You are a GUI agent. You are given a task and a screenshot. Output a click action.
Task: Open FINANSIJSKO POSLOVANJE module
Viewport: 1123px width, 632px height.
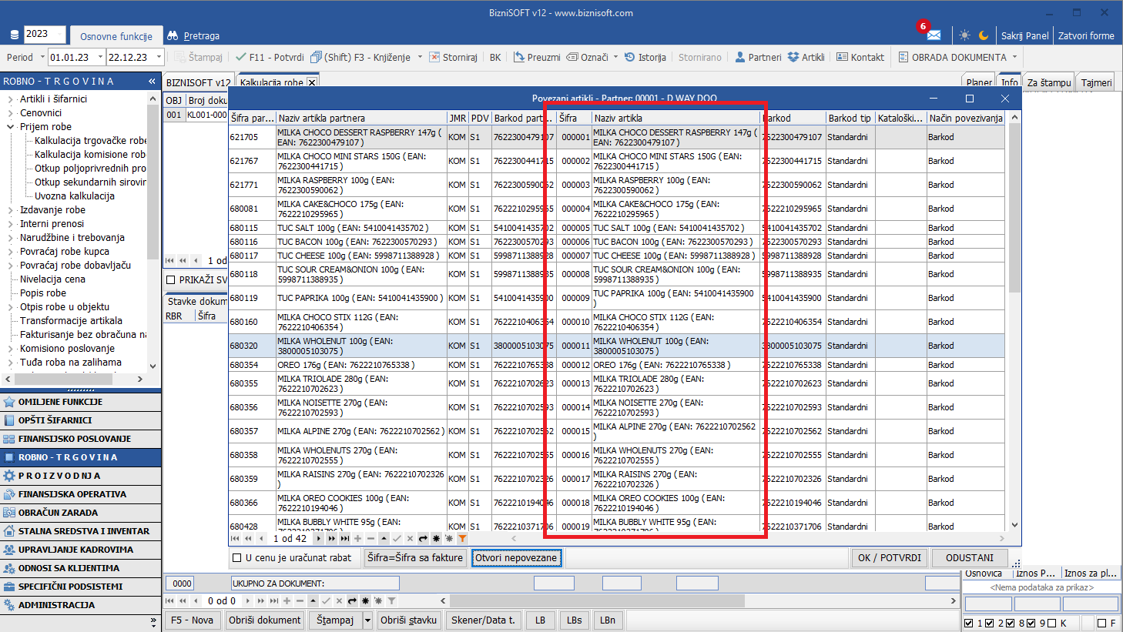pos(81,439)
